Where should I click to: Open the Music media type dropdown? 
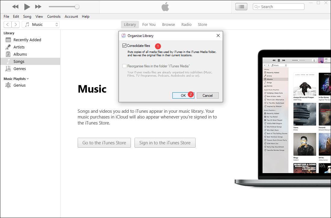[x=41, y=24]
